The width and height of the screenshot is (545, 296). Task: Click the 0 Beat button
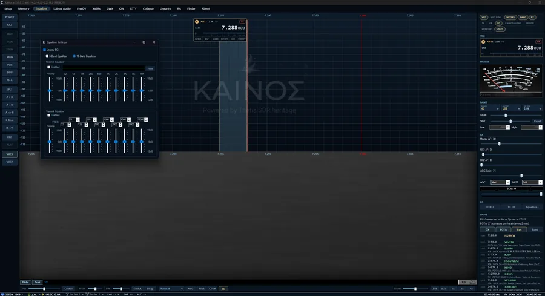click(10, 120)
